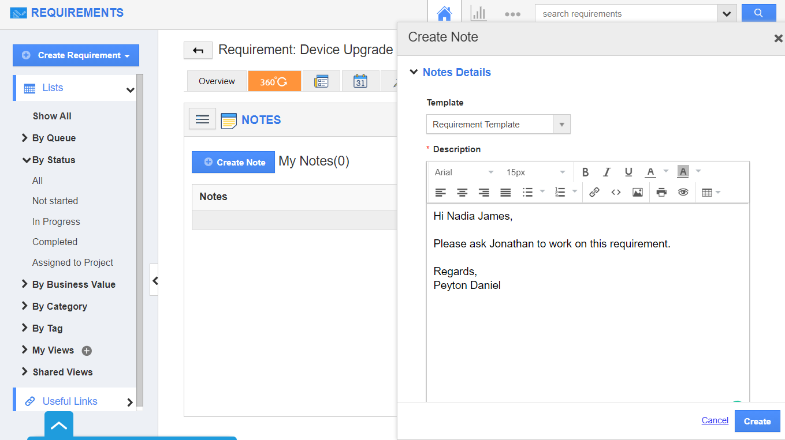This screenshot has width=785, height=440.
Task: Click the Cancel link
Action: [x=715, y=420]
